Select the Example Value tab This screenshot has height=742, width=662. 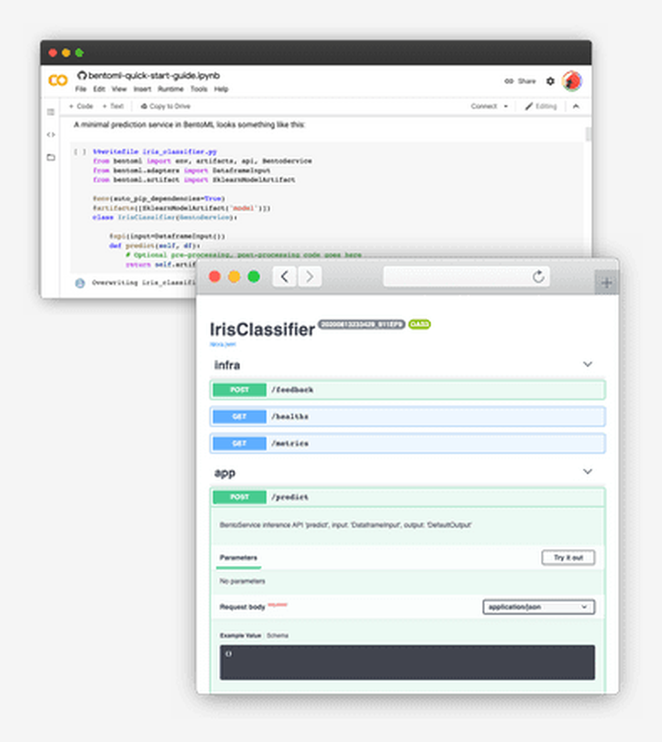(x=240, y=635)
